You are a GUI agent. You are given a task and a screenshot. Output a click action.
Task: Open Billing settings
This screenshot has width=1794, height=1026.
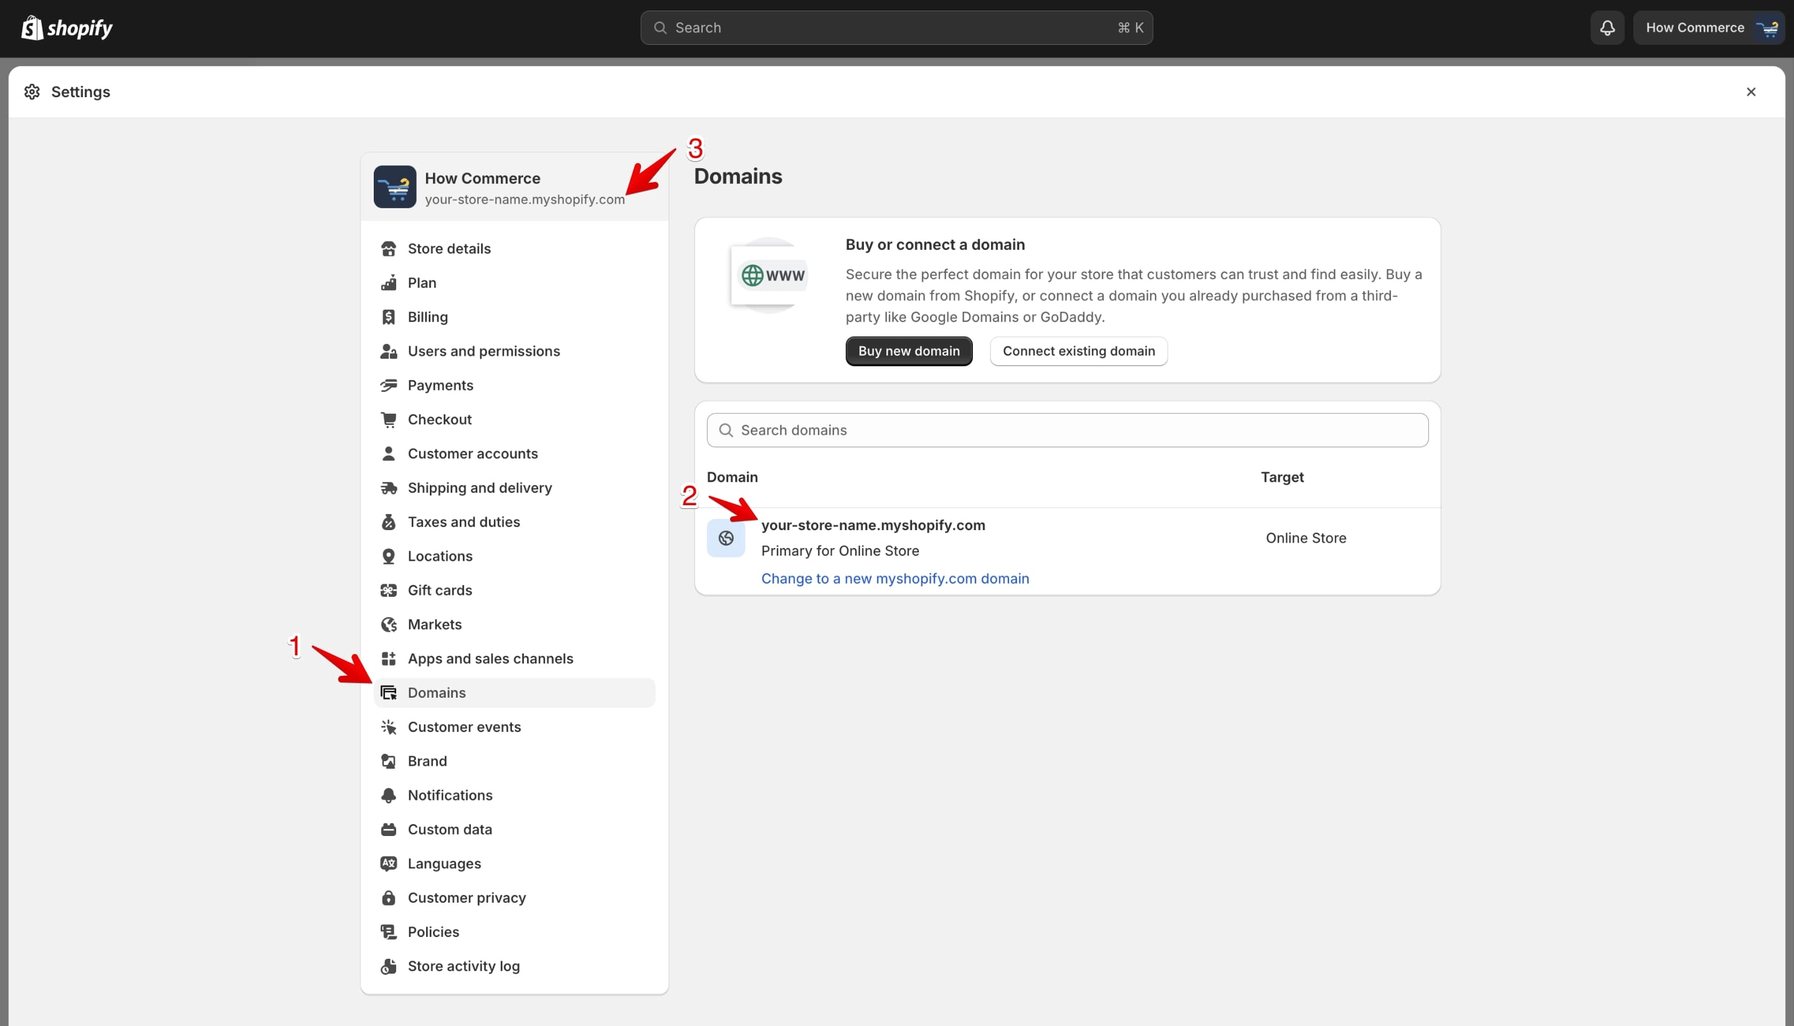(515, 317)
